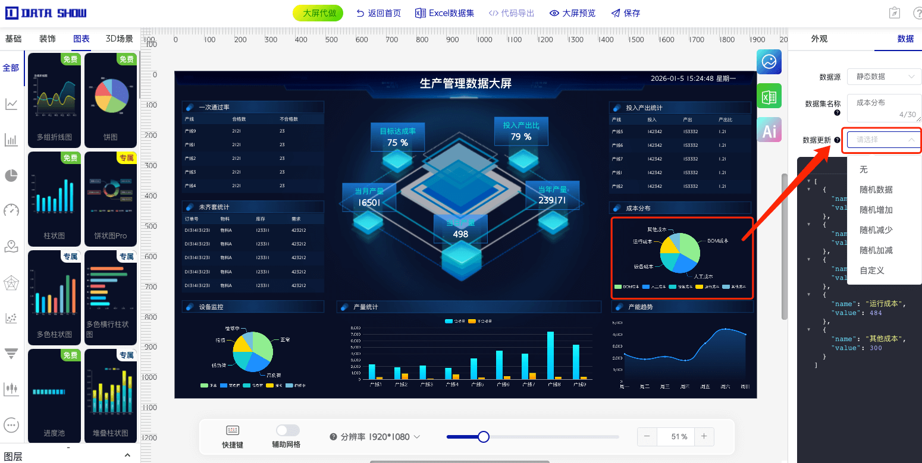Toggle the 辅助网格 grid switch
This screenshot has width=922, height=463.
coord(287,430)
